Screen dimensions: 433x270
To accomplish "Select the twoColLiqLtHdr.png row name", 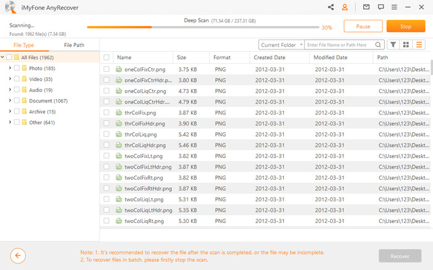I will (148, 210).
